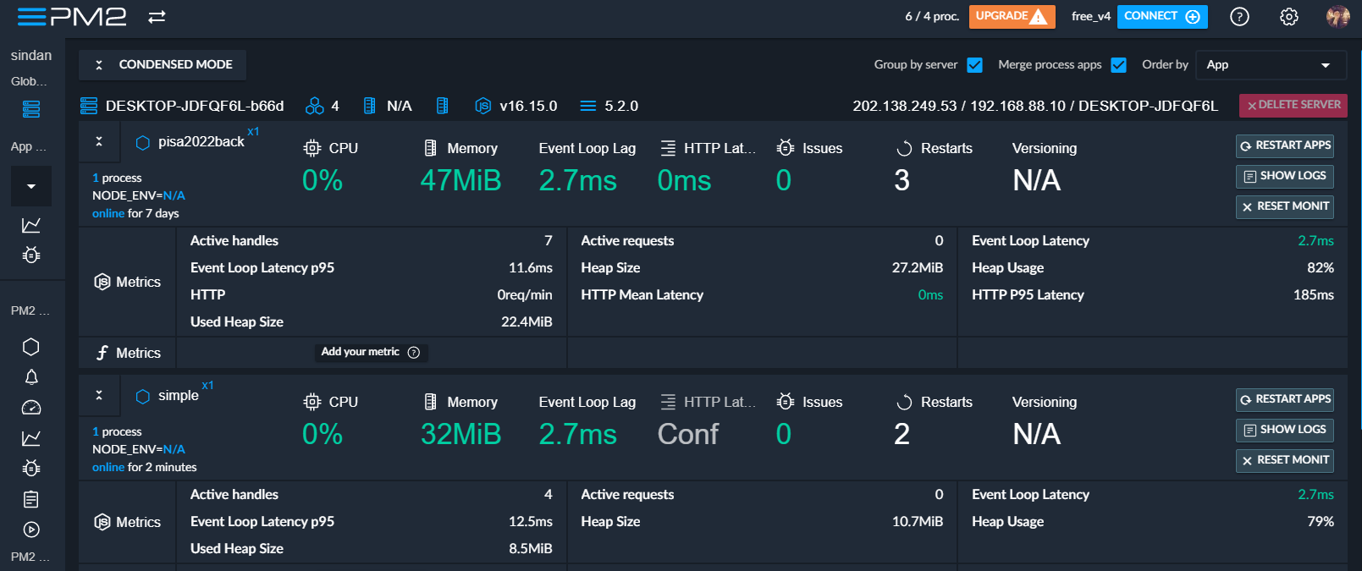Click the swap arrows icon in top bar

(157, 16)
